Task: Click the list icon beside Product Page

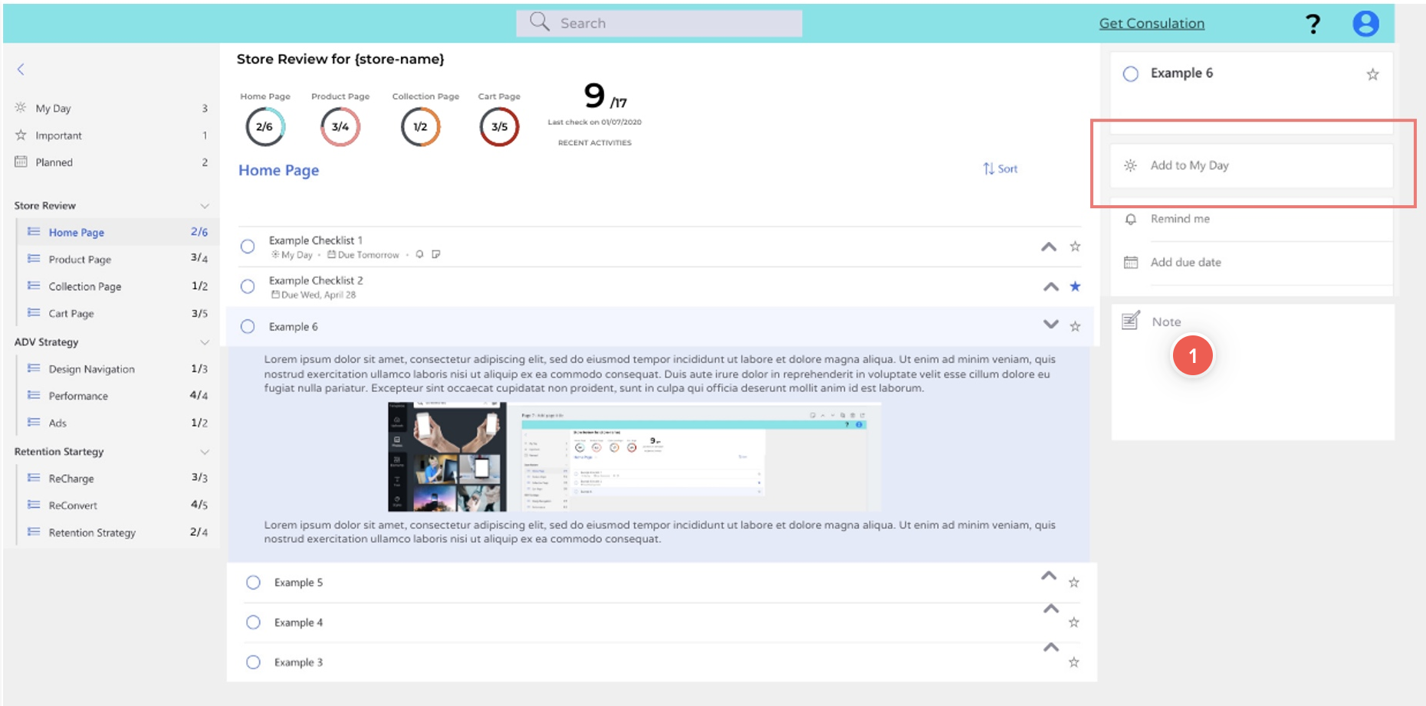Action: tap(34, 259)
